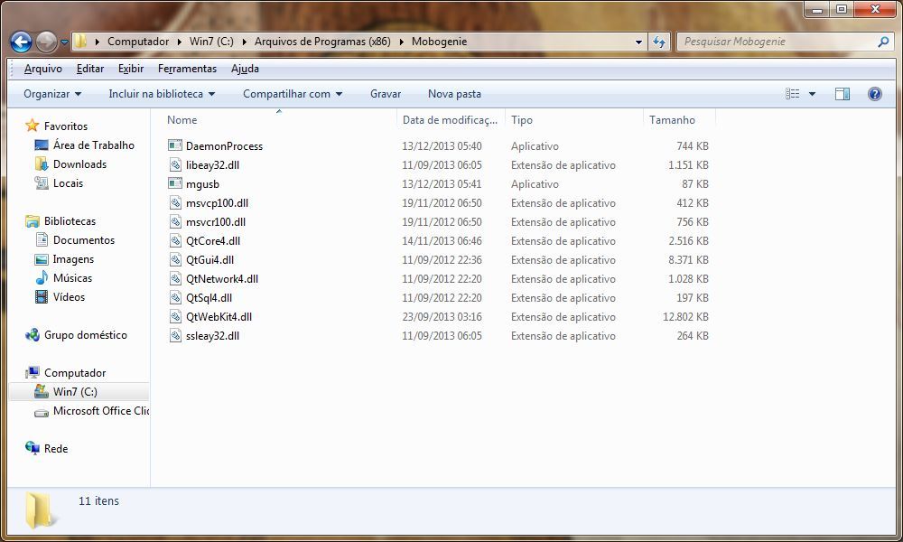The image size is (903, 542).
Task: Click Win7 (C:) in the address breadcrumb
Action: click(x=211, y=42)
